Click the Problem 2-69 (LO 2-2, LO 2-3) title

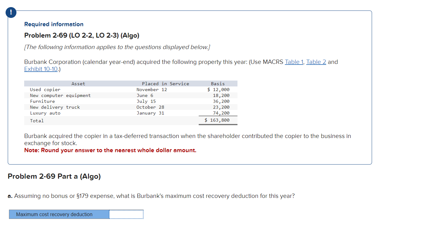click(x=82, y=35)
